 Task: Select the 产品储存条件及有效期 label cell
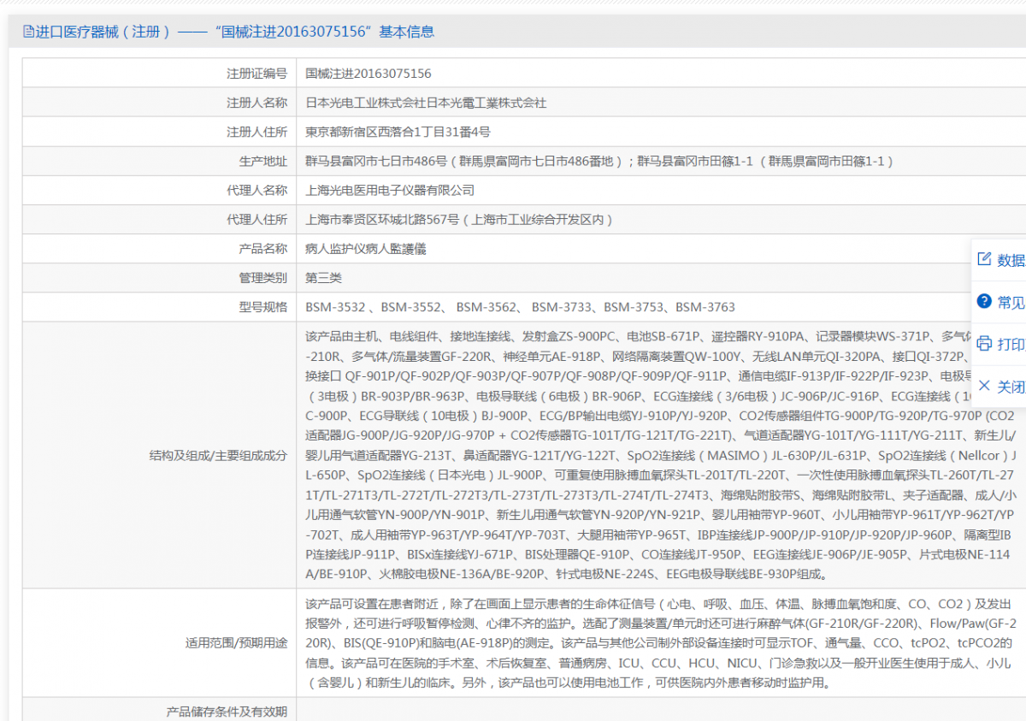(x=159, y=710)
